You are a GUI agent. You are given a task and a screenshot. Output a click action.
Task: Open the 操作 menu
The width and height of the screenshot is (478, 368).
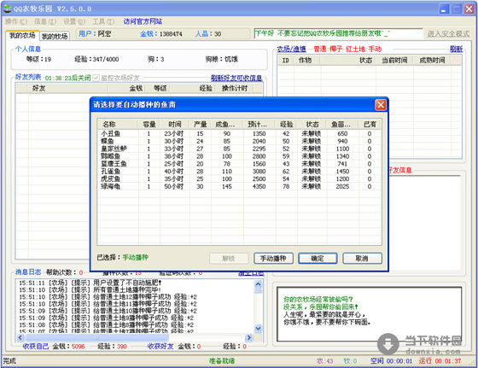coord(16,21)
